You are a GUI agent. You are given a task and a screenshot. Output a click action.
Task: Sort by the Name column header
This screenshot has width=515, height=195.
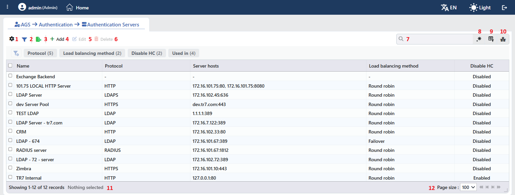(23, 66)
